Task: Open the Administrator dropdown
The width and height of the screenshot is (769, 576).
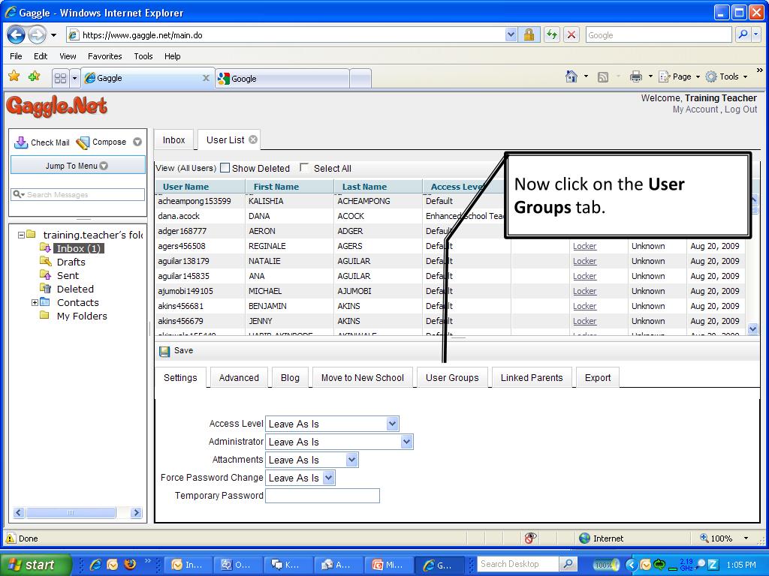Action: tap(406, 442)
